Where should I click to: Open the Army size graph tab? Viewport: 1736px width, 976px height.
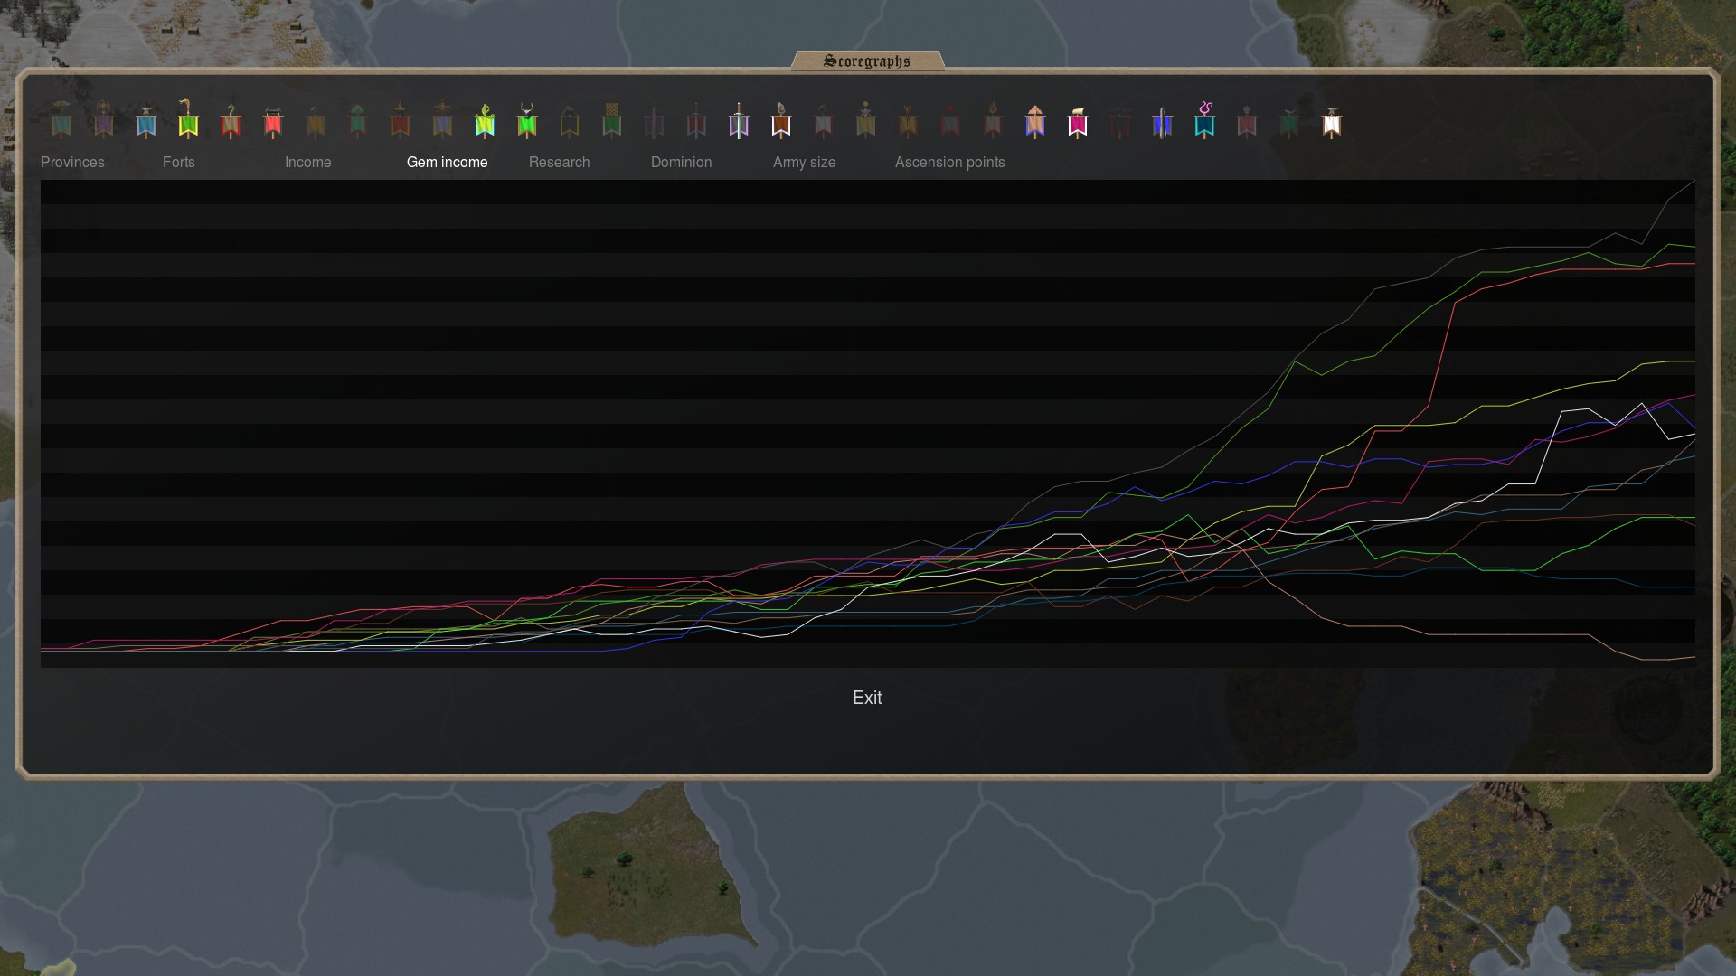tap(805, 162)
